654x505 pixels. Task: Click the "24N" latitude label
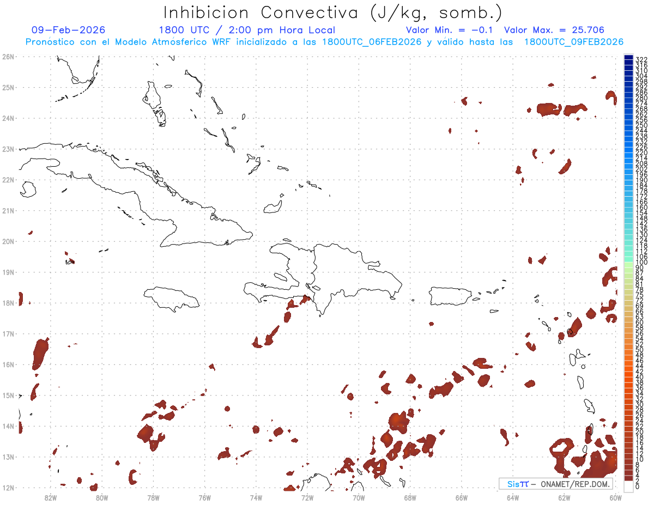coord(8,118)
